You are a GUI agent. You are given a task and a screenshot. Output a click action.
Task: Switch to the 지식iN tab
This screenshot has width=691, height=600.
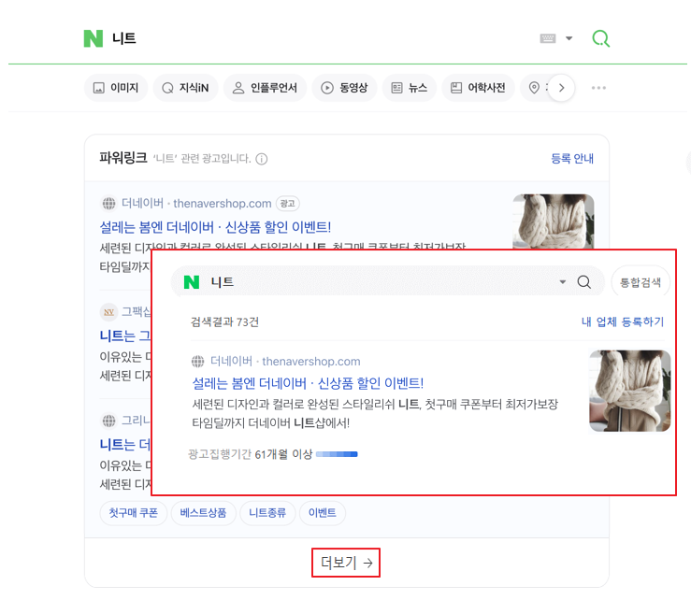[x=185, y=88]
